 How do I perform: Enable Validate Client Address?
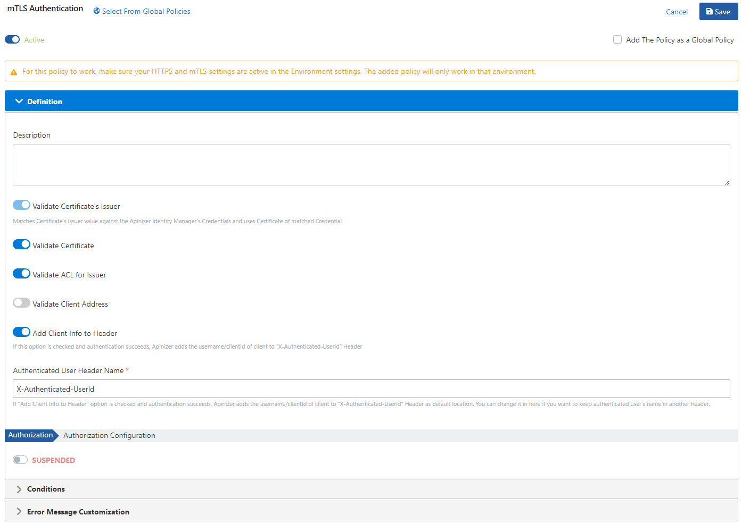pyautogui.click(x=21, y=302)
